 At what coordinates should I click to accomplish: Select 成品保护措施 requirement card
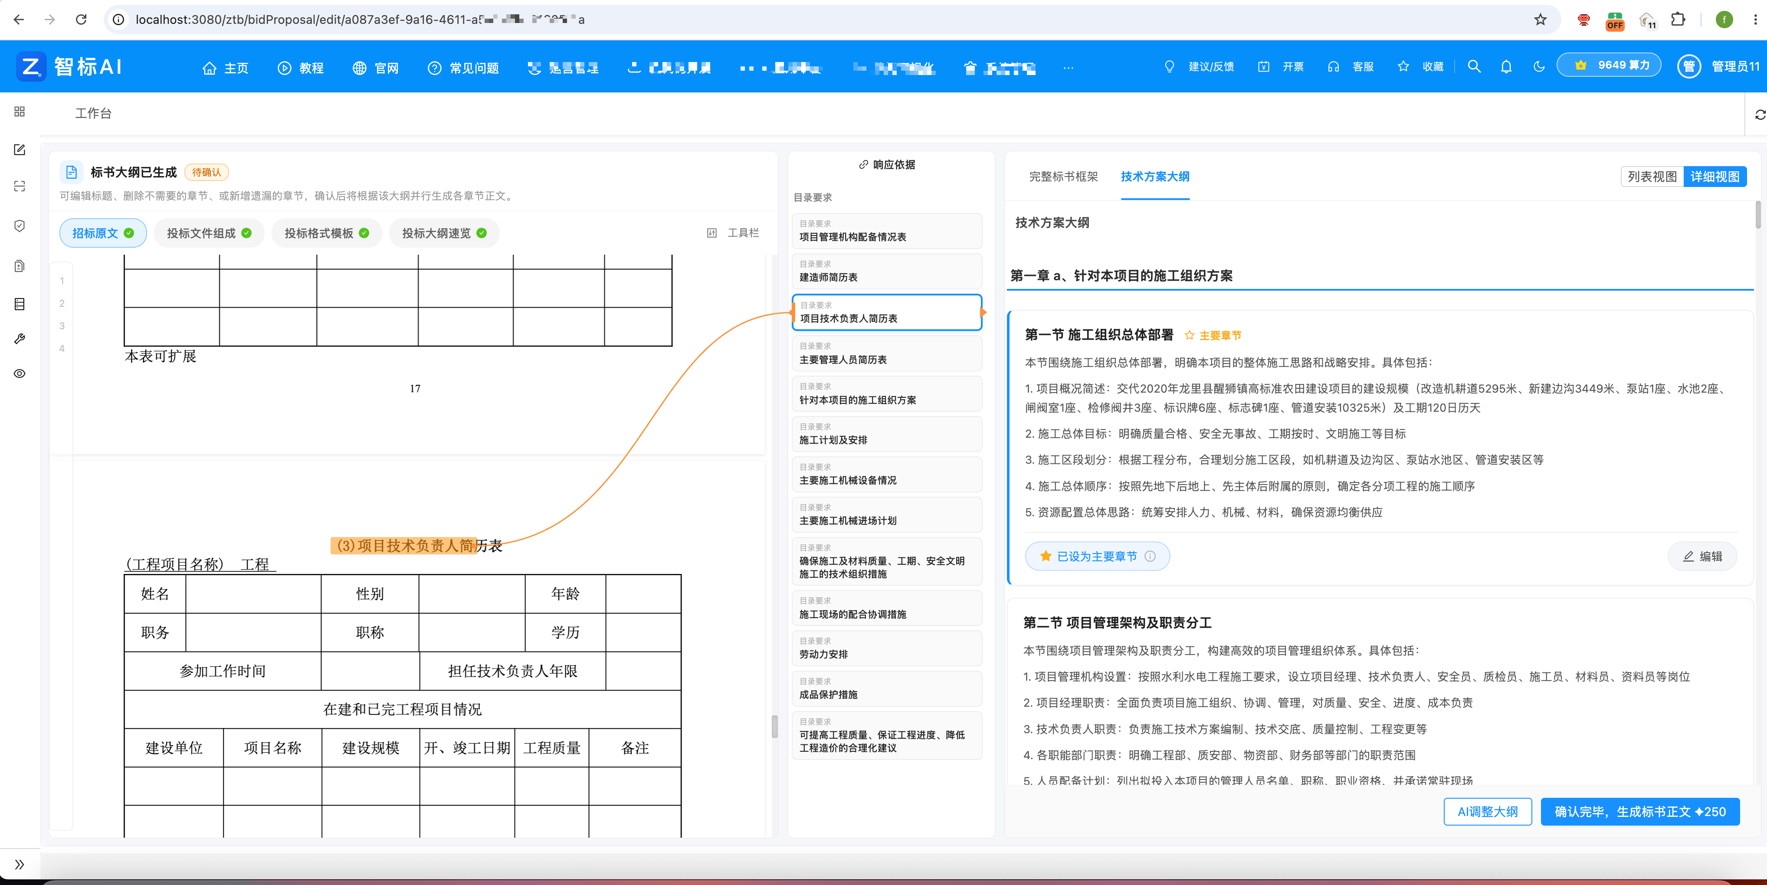click(886, 689)
